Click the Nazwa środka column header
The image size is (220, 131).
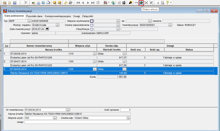pos(54,50)
